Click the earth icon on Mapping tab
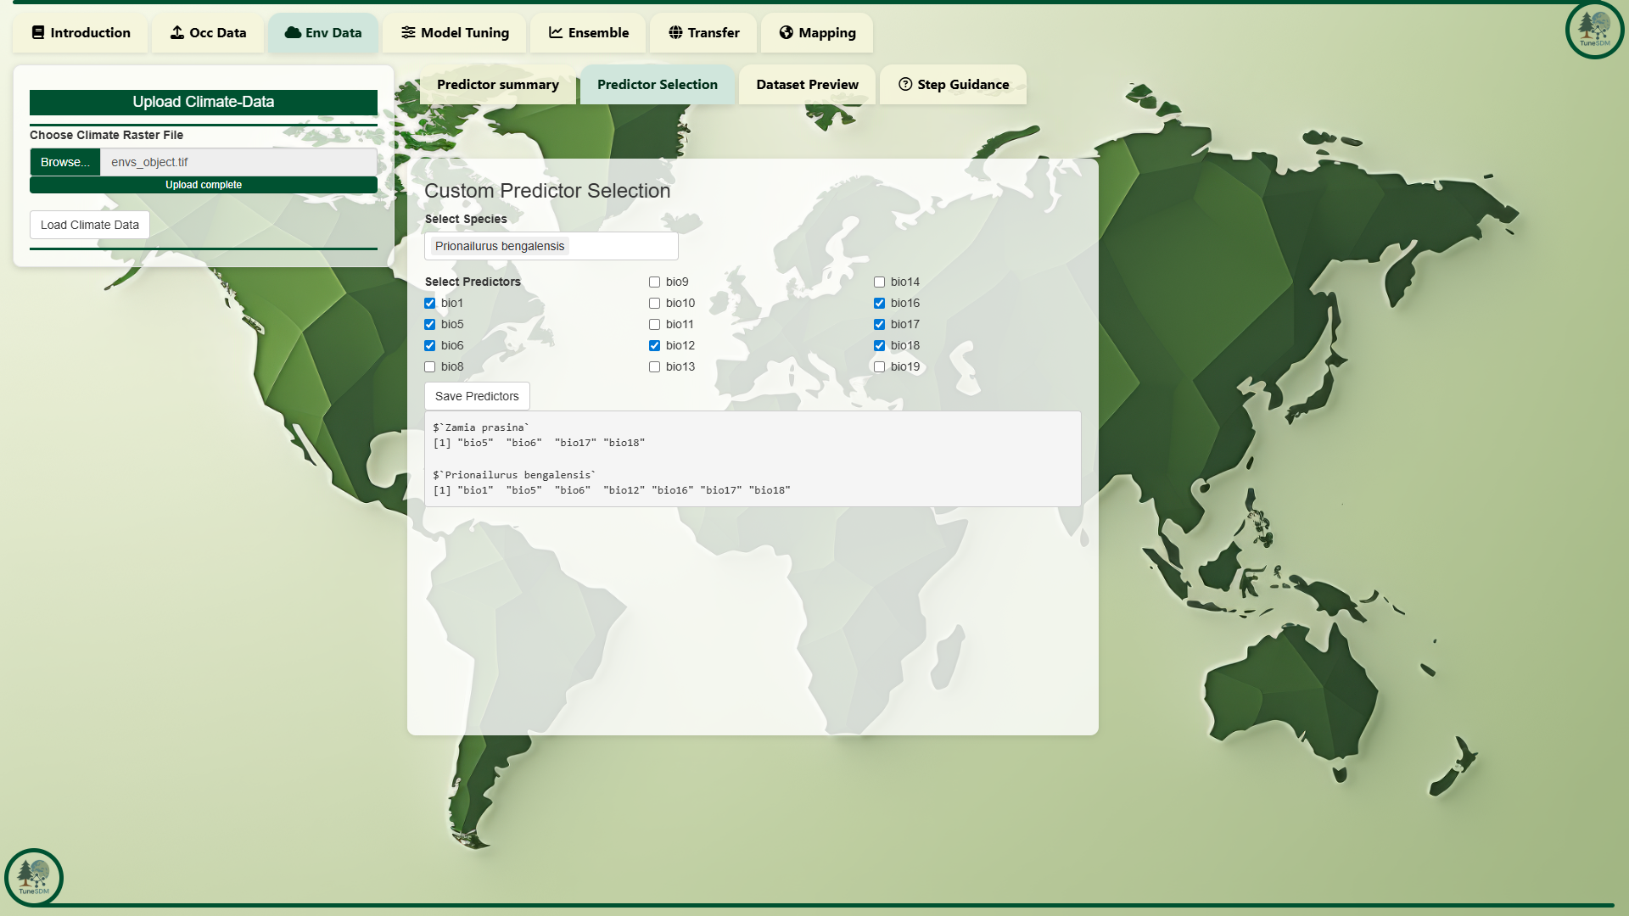Viewport: 1629px width, 916px height. (786, 33)
